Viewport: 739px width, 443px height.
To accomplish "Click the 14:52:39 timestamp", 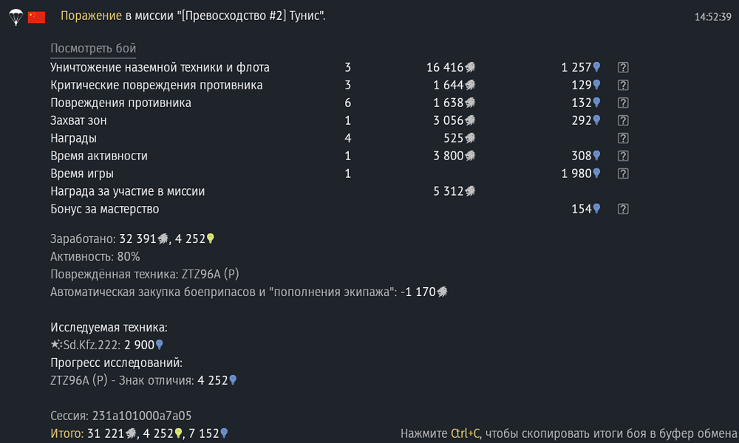I will [x=713, y=17].
